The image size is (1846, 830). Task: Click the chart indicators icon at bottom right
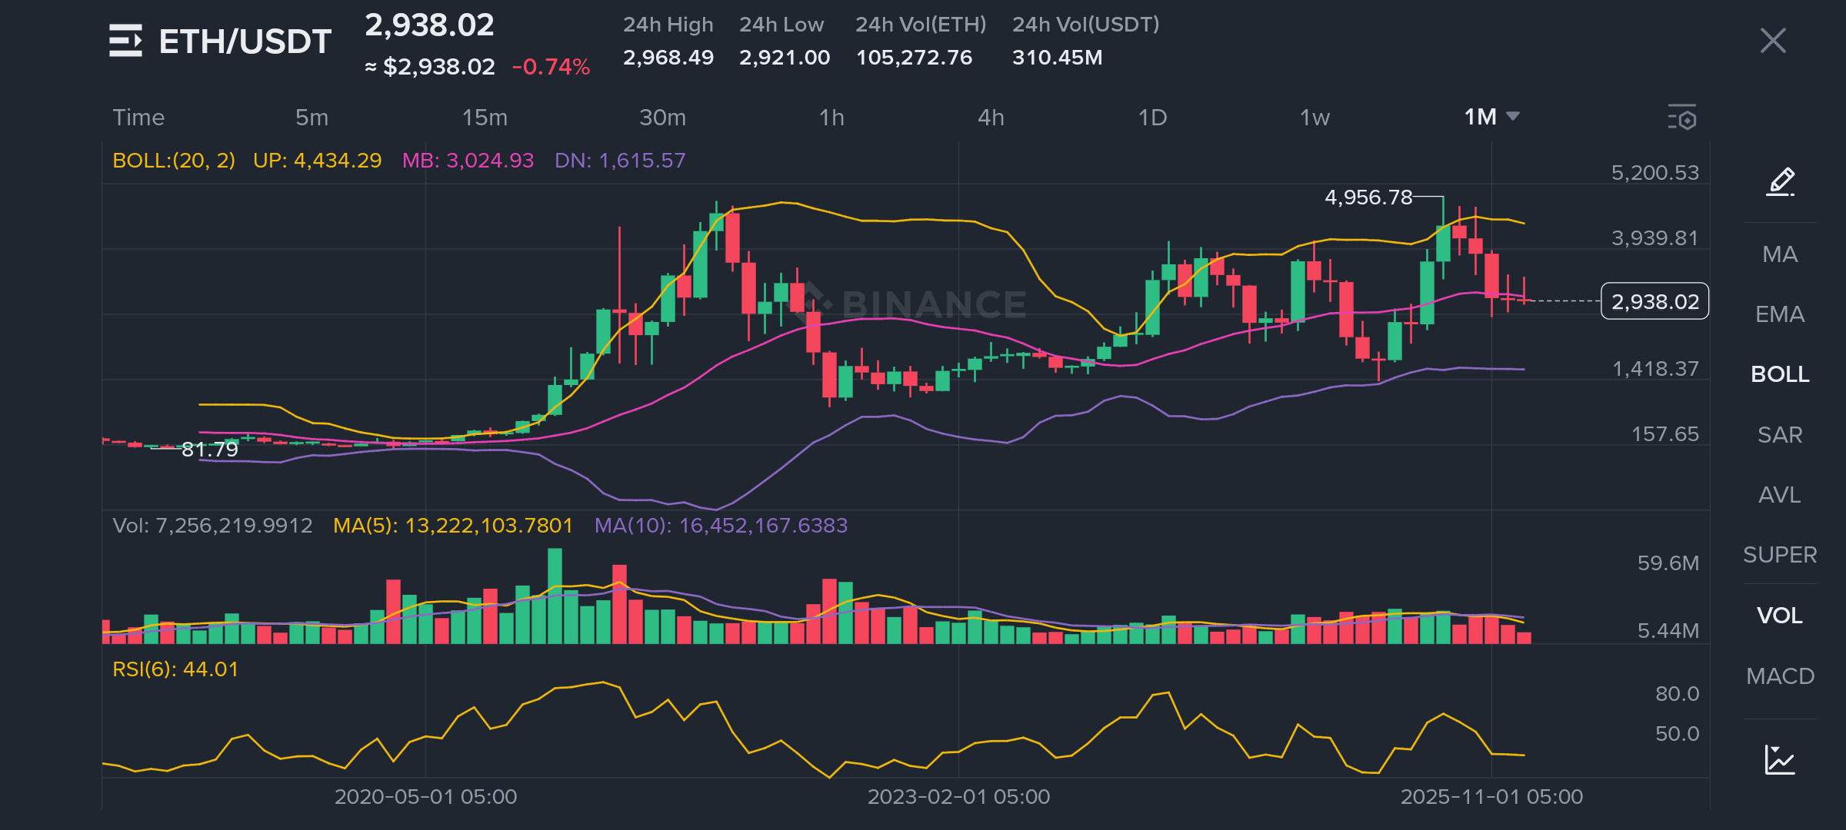[x=1779, y=760]
